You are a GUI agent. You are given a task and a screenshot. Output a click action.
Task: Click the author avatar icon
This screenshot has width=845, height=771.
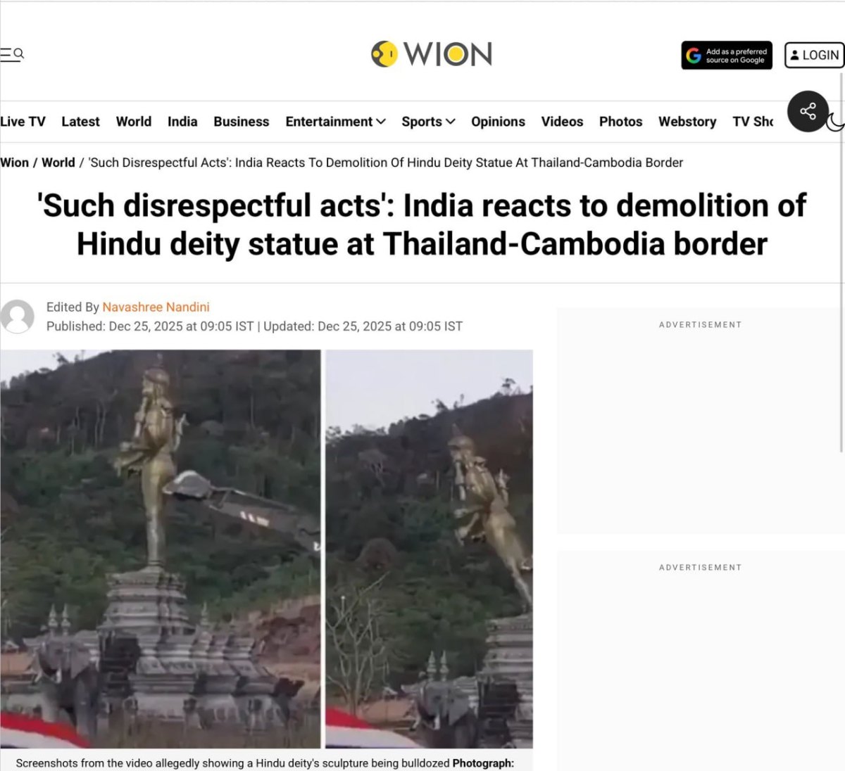(17, 317)
